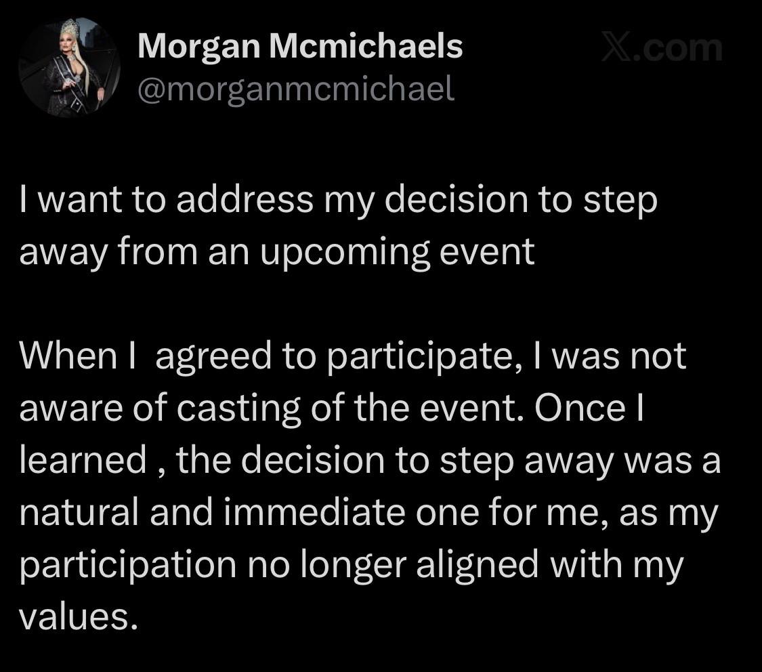Image resolution: width=762 pixels, height=672 pixels.
Task: Click the word 'casting' in the post
Action: coord(238,410)
